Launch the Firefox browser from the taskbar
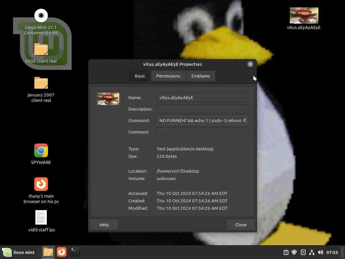The image size is (345, 259). (x=62, y=252)
